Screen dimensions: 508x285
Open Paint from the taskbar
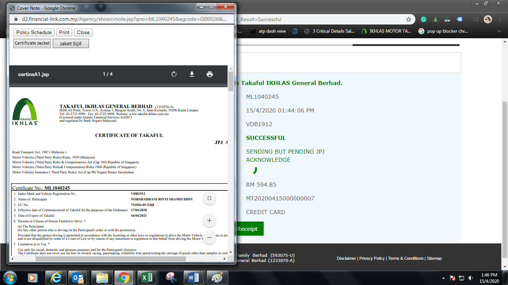217,278
